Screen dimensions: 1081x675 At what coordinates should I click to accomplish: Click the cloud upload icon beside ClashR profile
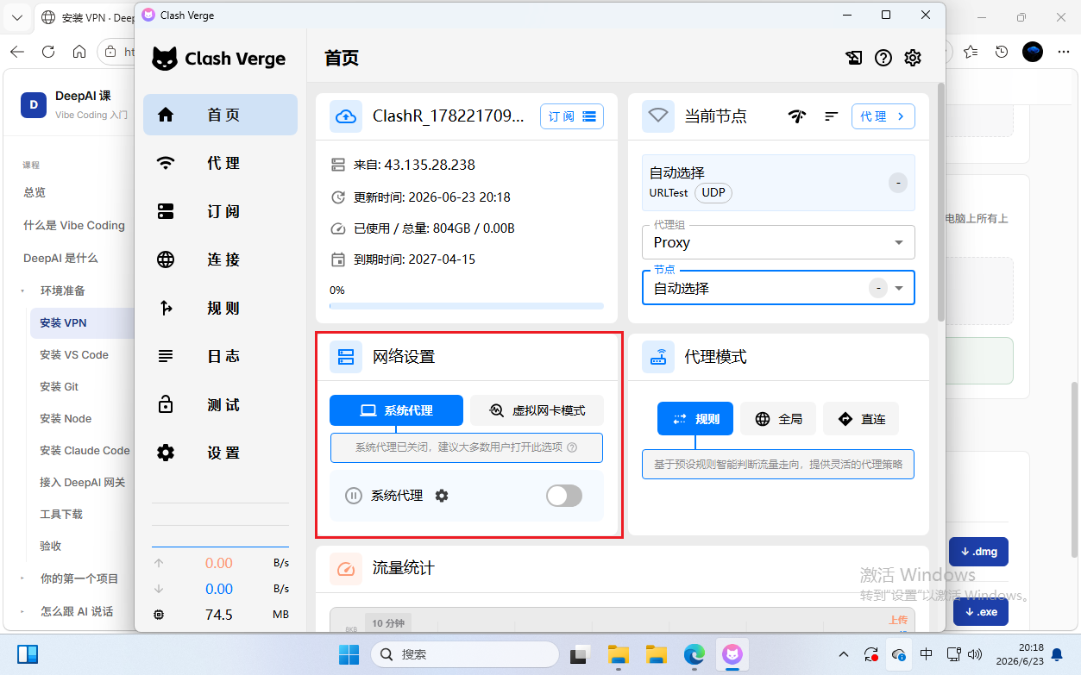(x=346, y=116)
